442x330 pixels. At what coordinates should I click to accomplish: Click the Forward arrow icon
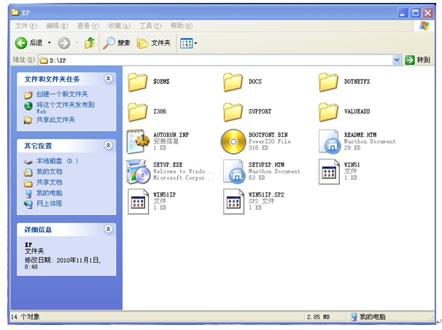(64, 43)
